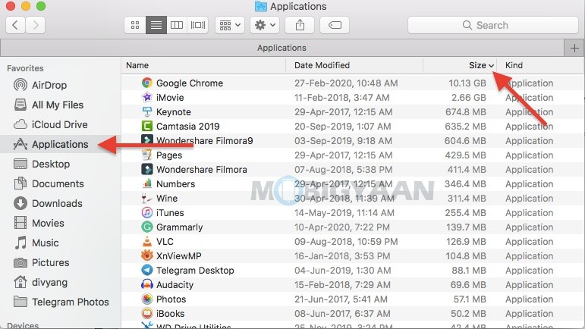Click the Telegram Desktop app icon

click(147, 270)
